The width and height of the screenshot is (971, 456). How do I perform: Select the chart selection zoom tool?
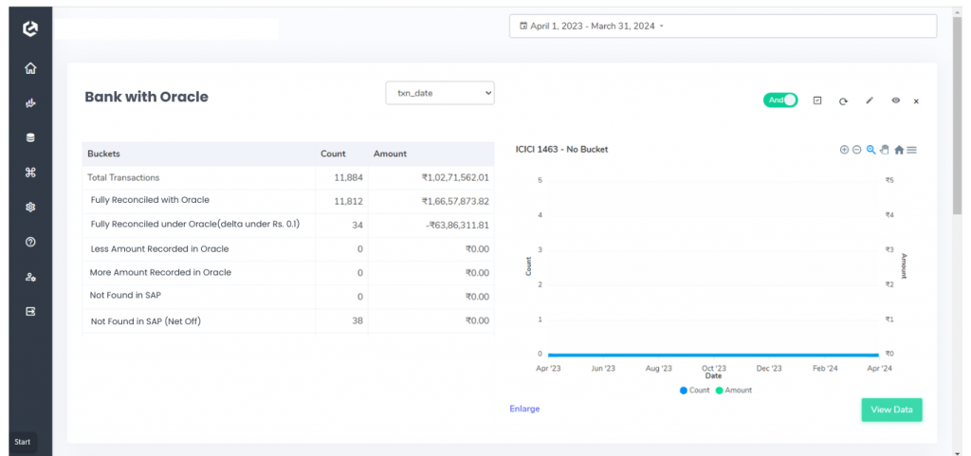click(870, 150)
